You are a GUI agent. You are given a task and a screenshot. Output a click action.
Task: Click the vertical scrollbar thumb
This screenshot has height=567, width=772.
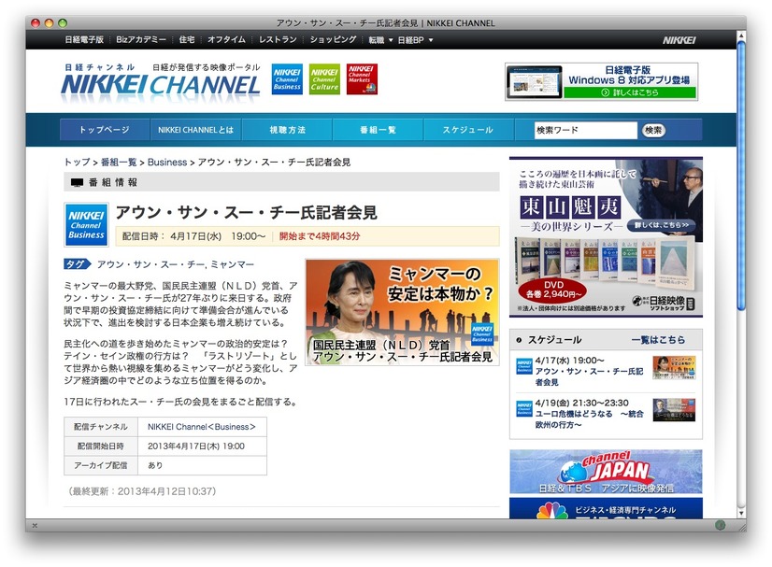coord(741,176)
